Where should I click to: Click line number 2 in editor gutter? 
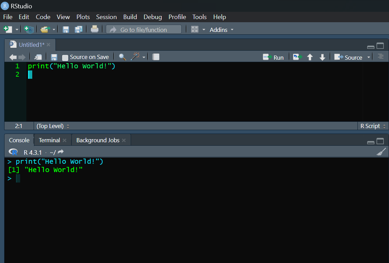(17, 74)
